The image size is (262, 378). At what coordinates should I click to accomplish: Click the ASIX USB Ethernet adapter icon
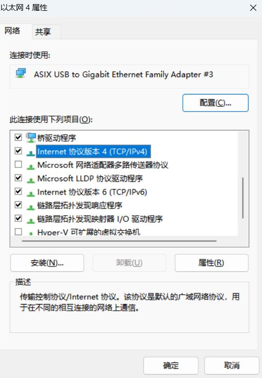point(21,73)
